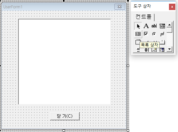
Task: Pick the Select Objects arrow tool
Action: point(138,26)
